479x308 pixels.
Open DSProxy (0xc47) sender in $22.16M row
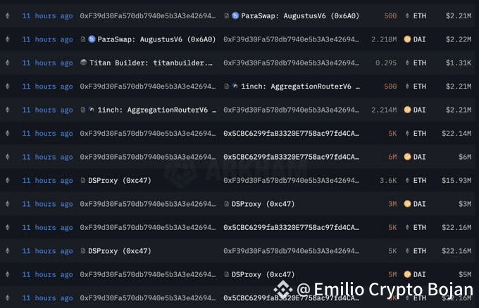click(x=120, y=251)
